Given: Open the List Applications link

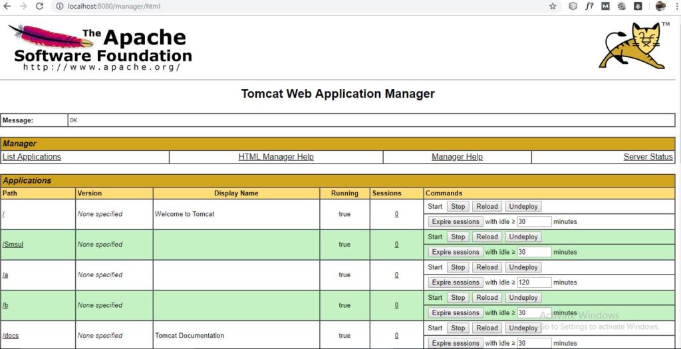Looking at the screenshot, I should click(32, 157).
